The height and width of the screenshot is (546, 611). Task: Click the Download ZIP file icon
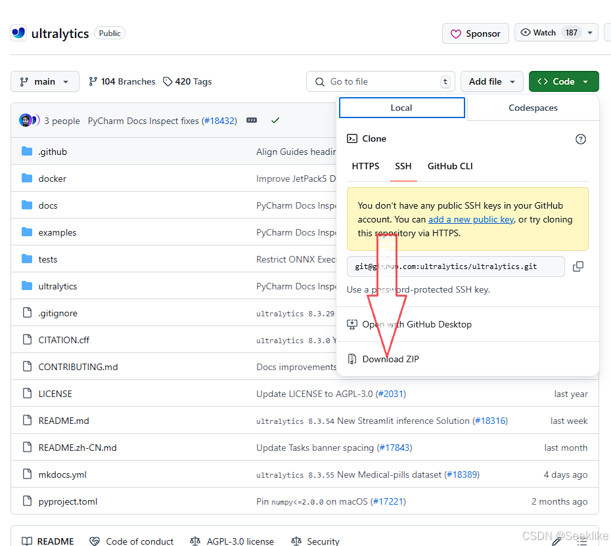click(352, 359)
